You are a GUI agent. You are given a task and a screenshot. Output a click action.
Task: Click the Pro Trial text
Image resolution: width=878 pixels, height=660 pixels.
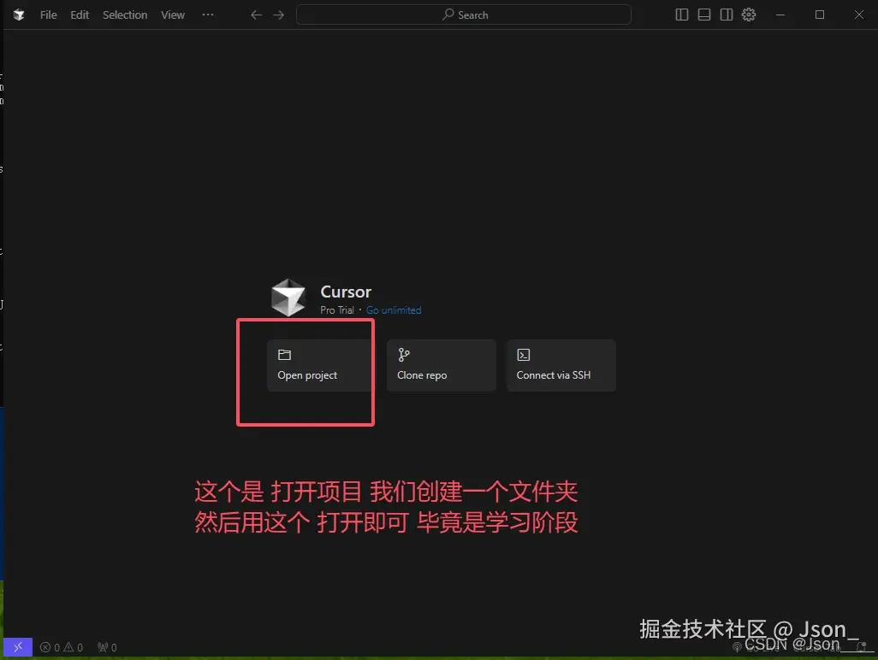click(x=337, y=309)
